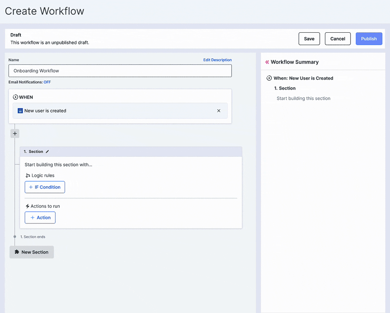
Task: Click 'This workflow is an unpublished draft' text
Action: 50,42
